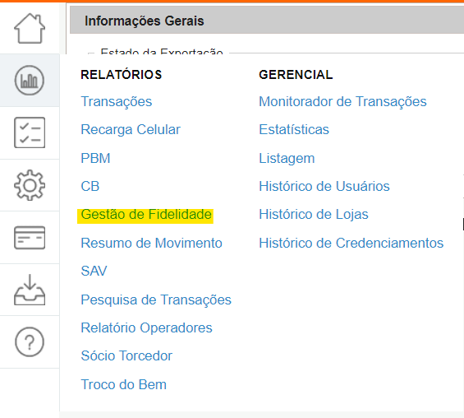Screen dimensions: 464x418
Task: Open Monitorador de Transações
Action: (x=342, y=102)
